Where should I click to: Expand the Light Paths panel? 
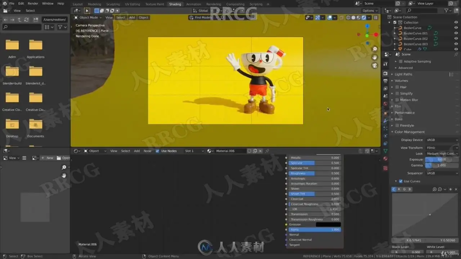pyautogui.click(x=403, y=74)
